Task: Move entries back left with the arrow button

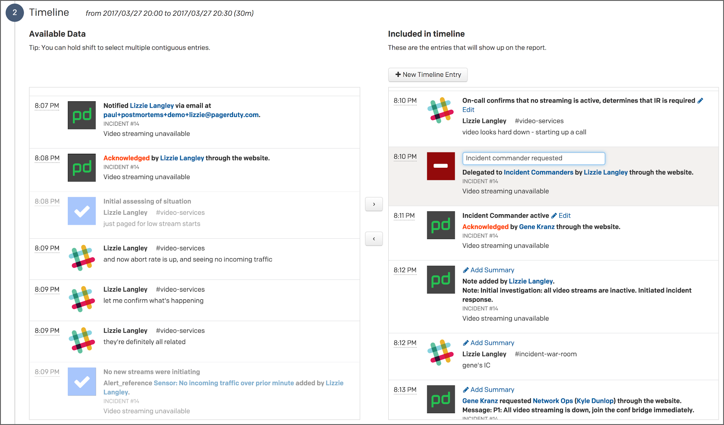Action: (x=374, y=239)
